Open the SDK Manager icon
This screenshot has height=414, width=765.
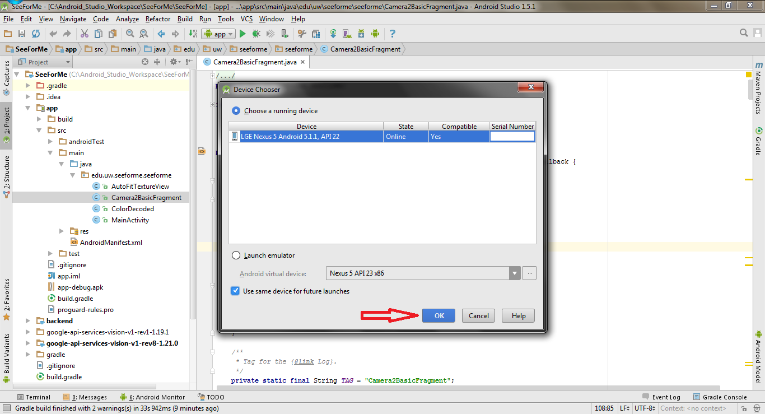click(x=361, y=34)
